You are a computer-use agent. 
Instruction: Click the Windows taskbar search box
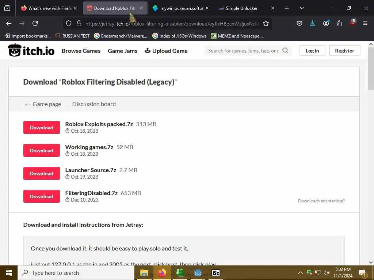point(76,273)
